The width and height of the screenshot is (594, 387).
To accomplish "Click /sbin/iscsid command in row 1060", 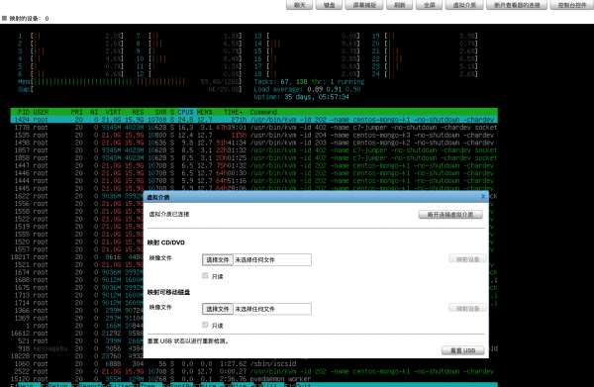I will click(x=273, y=363).
